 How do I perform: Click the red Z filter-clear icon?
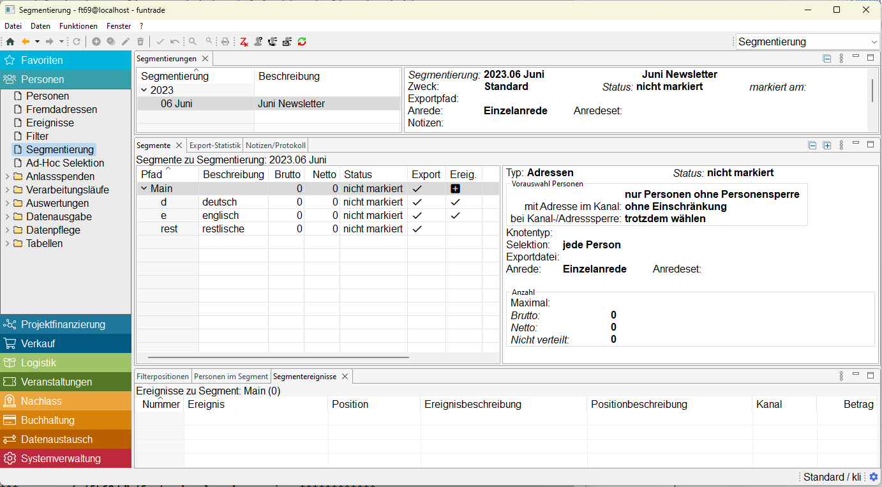coord(244,41)
